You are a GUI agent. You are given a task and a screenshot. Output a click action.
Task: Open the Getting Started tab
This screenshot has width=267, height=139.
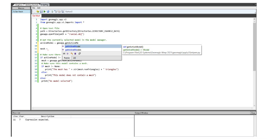pyautogui.click(x=32, y=5)
